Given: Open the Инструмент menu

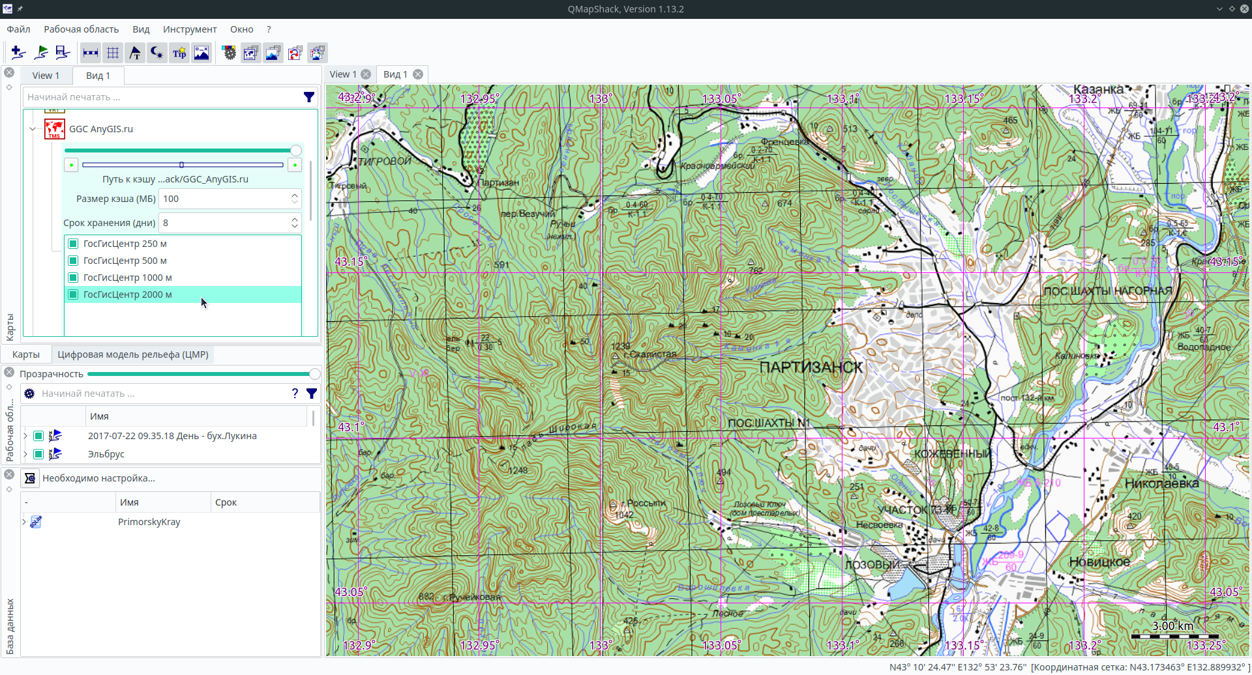Looking at the screenshot, I should point(190,29).
